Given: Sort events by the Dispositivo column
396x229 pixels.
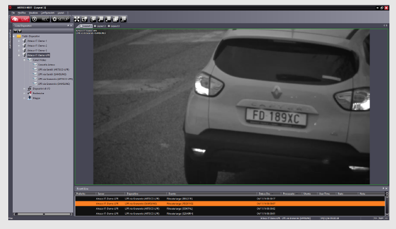Looking at the screenshot, I should point(146,194).
